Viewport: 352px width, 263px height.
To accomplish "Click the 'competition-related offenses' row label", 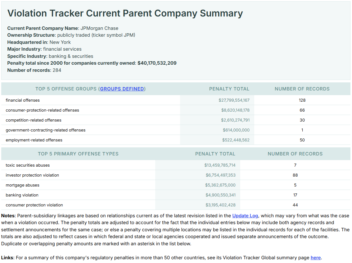I will (34, 120).
